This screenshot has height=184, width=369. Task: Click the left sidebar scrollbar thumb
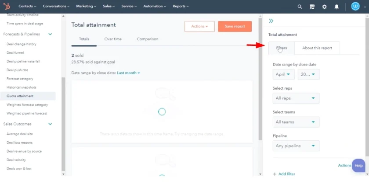pos(63,124)
